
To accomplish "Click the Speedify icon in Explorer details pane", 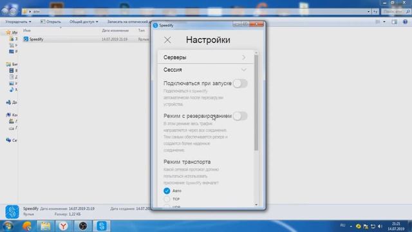I will (12, 212).
